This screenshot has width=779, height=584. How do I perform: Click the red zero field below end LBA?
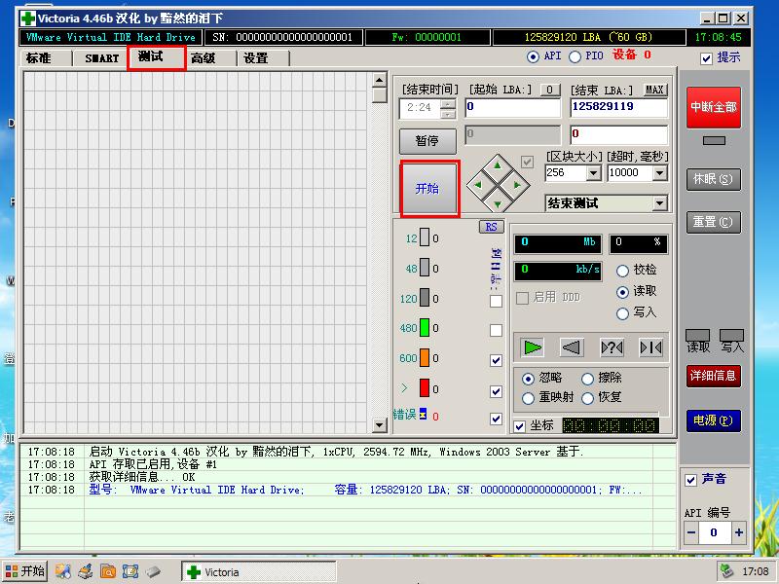click(618, 134)
